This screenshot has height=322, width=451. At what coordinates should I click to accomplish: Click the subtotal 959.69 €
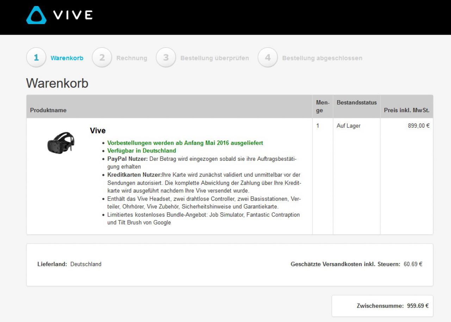(x=418, y=306)
